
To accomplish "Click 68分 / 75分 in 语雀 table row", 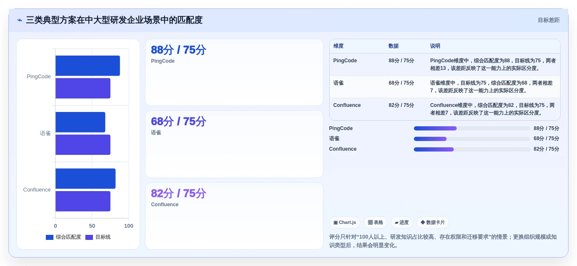I will point(401,83).
